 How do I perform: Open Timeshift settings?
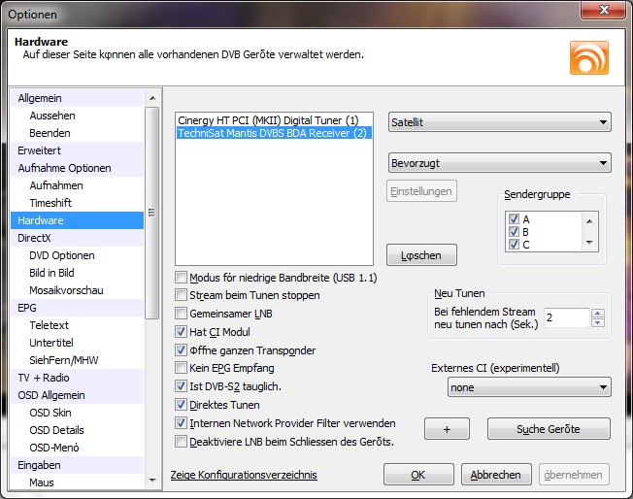pos(77,203)
